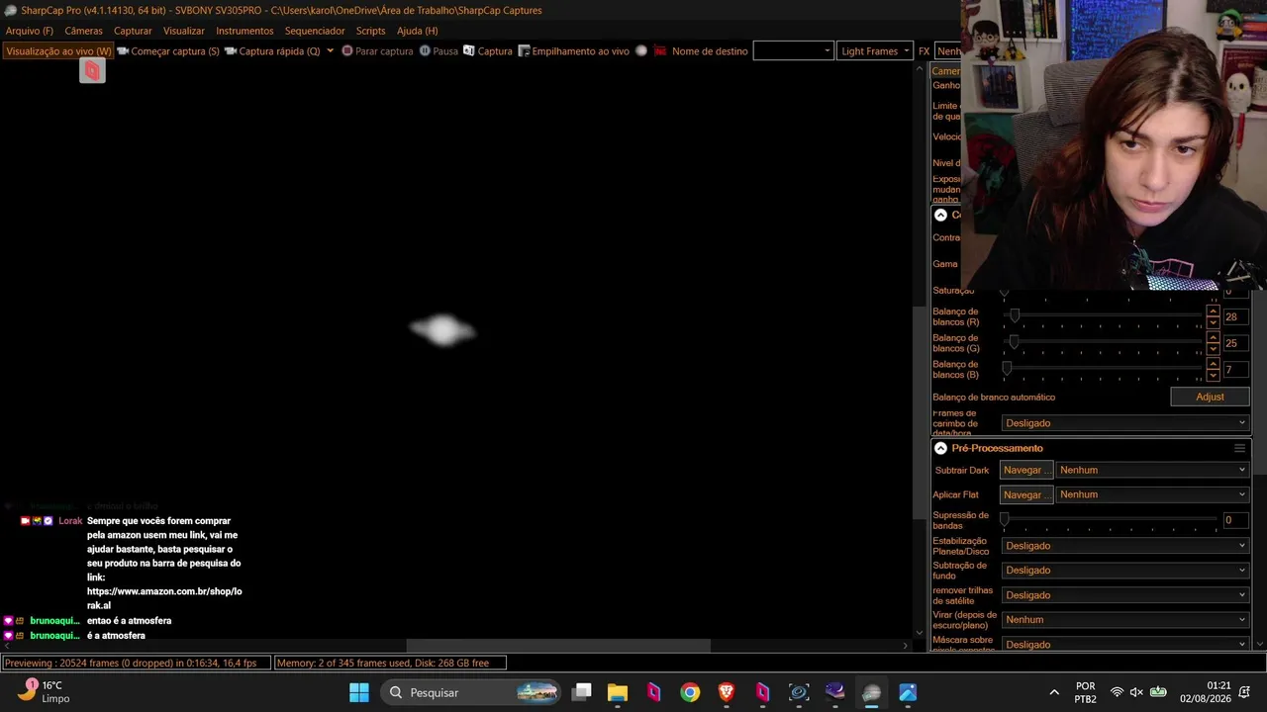Toggle Visualização ao vivo (W) button

(58, 51)
